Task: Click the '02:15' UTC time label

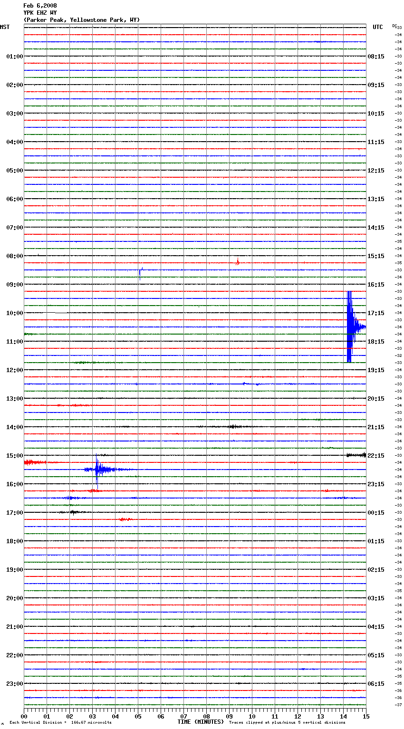Action: pyautogui.click(x=376, y=570)
